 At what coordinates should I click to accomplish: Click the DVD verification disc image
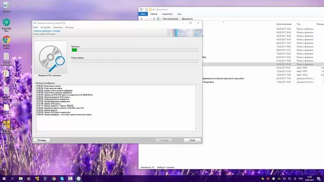[51, 57]
